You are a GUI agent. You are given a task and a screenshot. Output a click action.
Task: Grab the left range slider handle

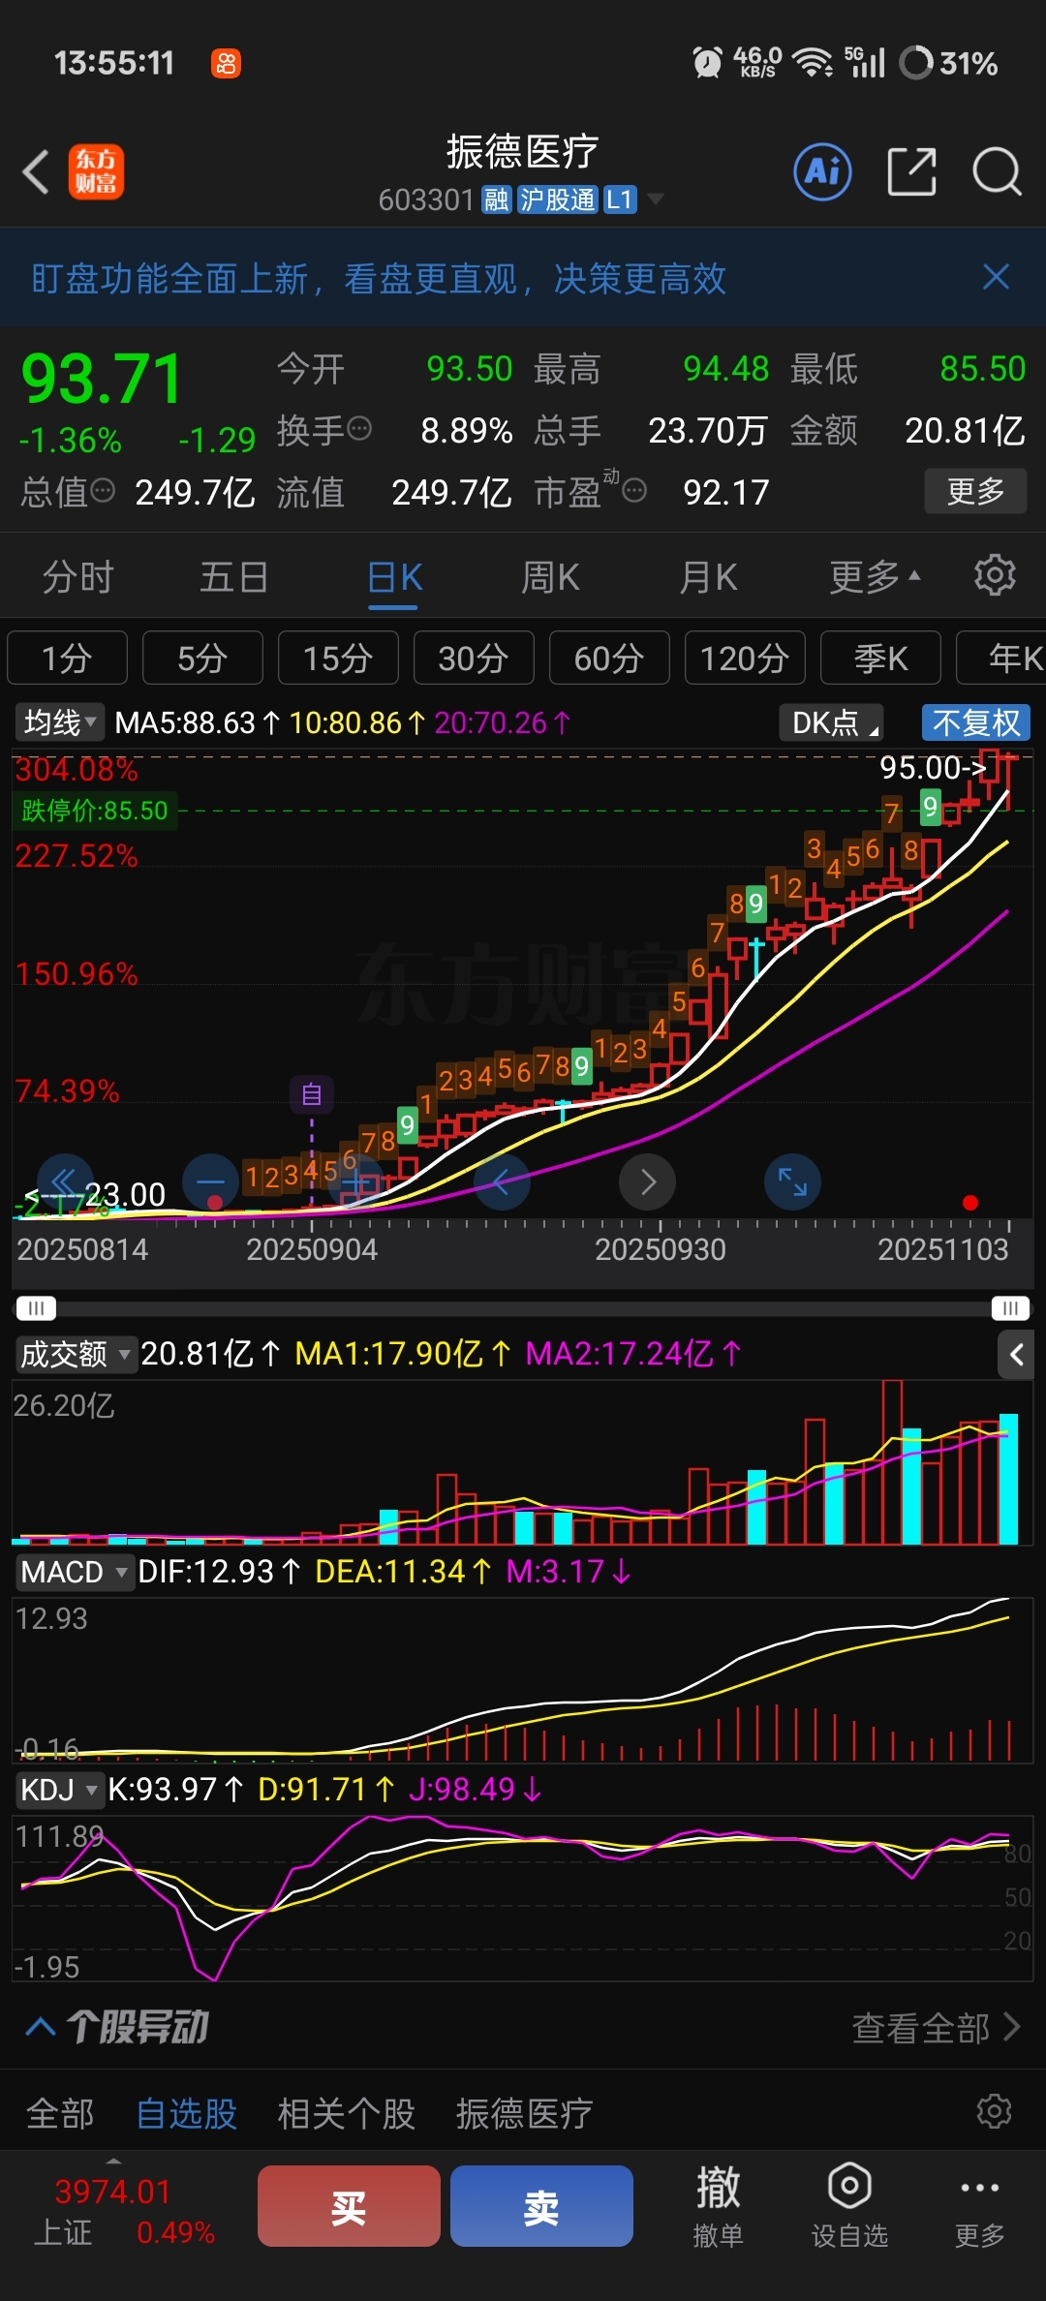pyautogui.click(x=37, y=1308)
